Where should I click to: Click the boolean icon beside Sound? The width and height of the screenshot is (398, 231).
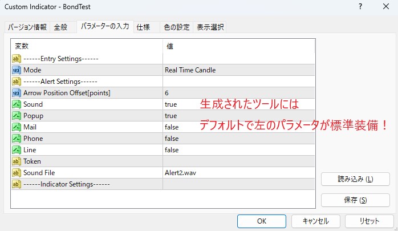coord(16,104)
